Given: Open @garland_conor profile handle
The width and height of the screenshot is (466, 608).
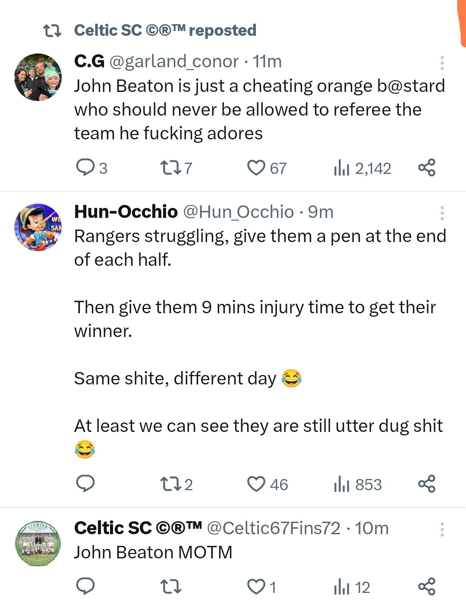Looking at the screenshot, I should click(174, 62).
